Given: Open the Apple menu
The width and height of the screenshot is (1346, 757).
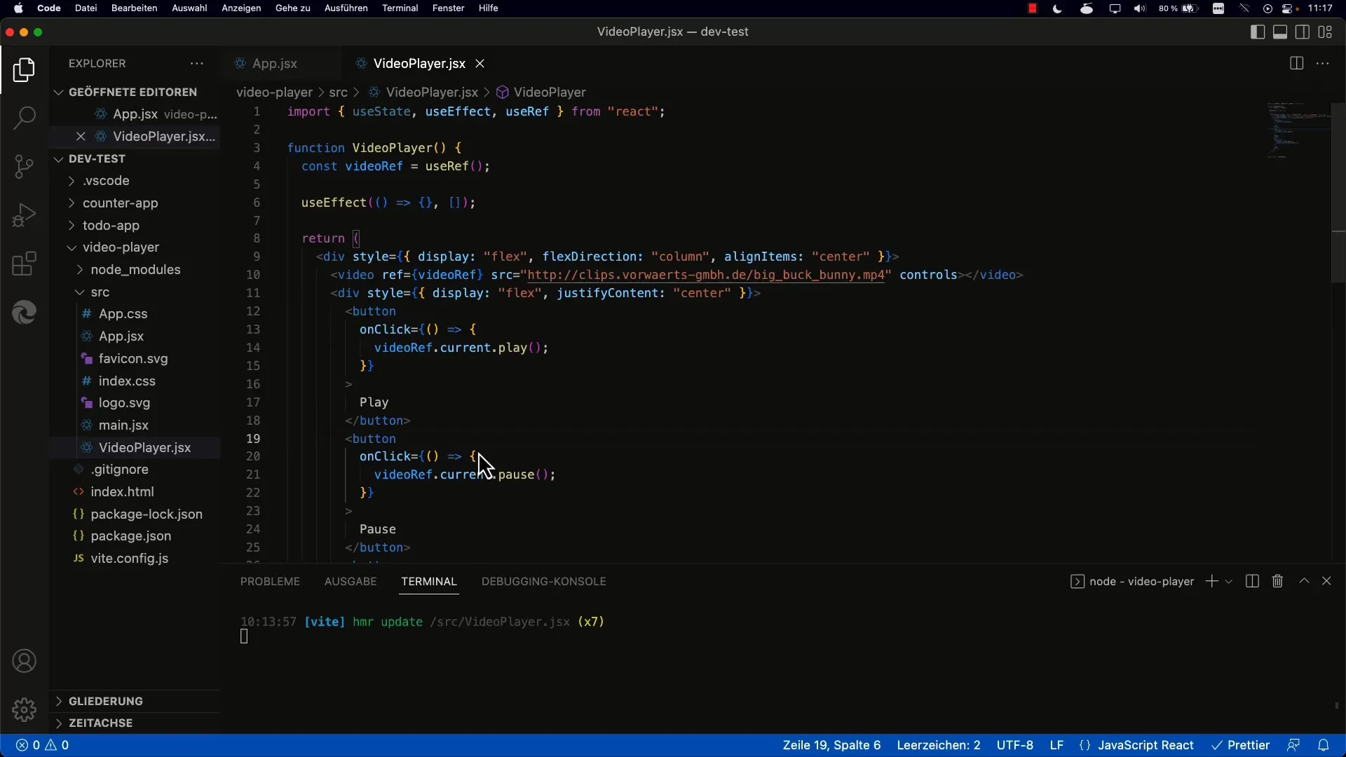Looking at the screenshot, I should pyautogui.click(x=19, y=8).
